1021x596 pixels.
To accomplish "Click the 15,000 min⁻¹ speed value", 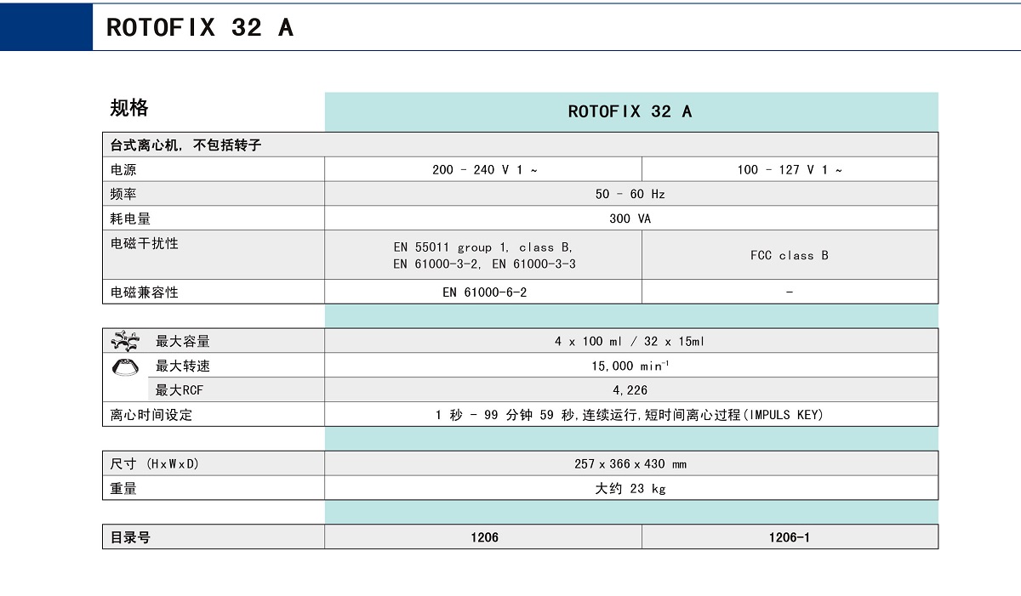I will [630, 366].
